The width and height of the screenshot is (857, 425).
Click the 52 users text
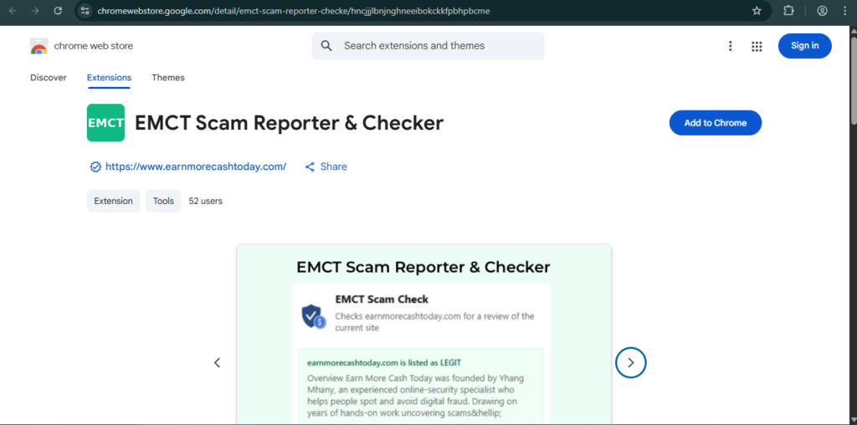coord(206,201)
